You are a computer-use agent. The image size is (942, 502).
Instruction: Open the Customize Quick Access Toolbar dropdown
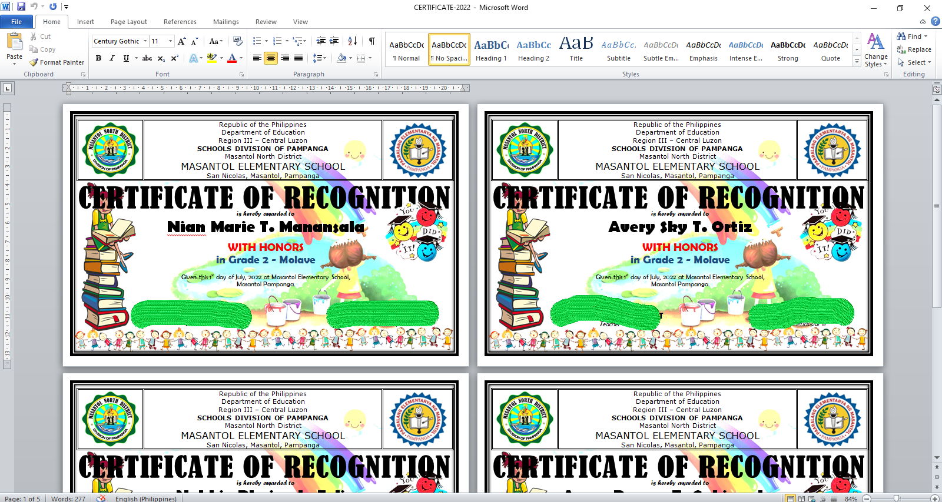point(66,7)
